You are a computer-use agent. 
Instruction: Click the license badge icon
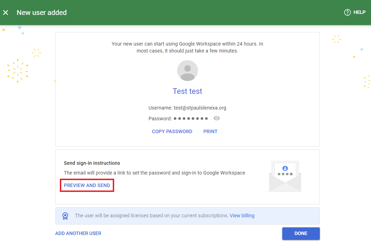(65, 216)
